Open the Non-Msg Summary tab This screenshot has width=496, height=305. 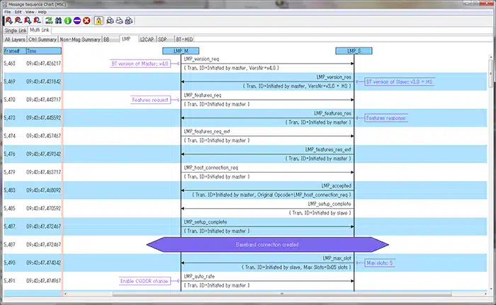click(x=79, y=40)
